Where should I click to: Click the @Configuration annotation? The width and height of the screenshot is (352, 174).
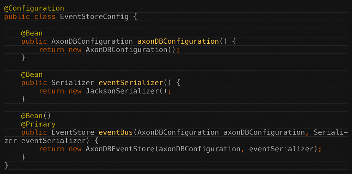click(x=34, y=9)
